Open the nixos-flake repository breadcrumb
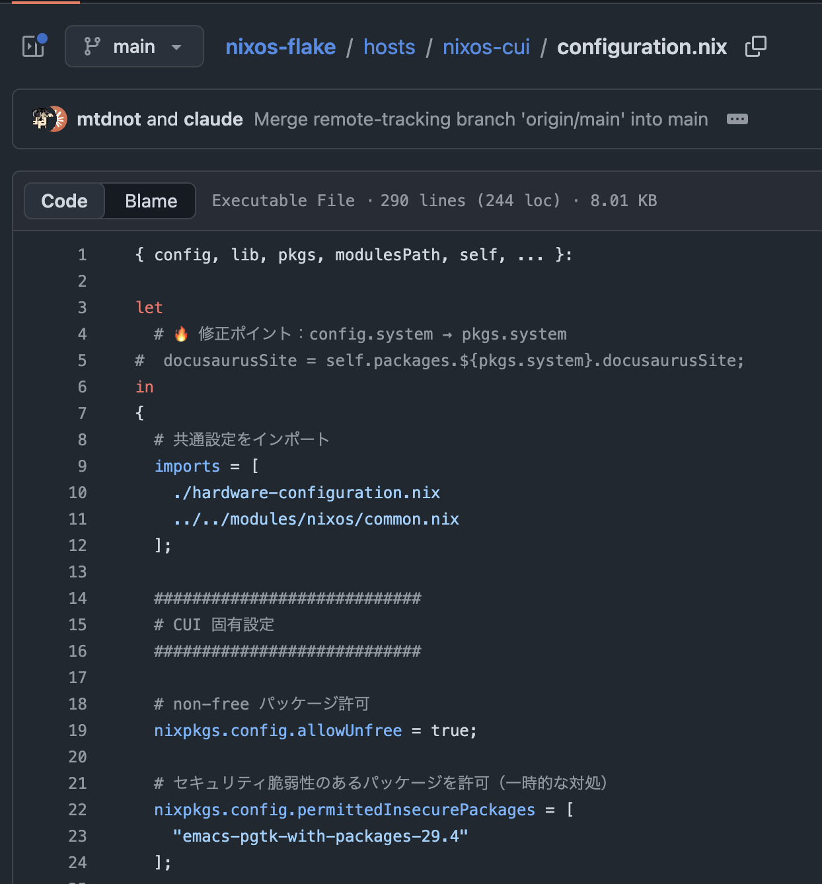 [x=281, y=47]
